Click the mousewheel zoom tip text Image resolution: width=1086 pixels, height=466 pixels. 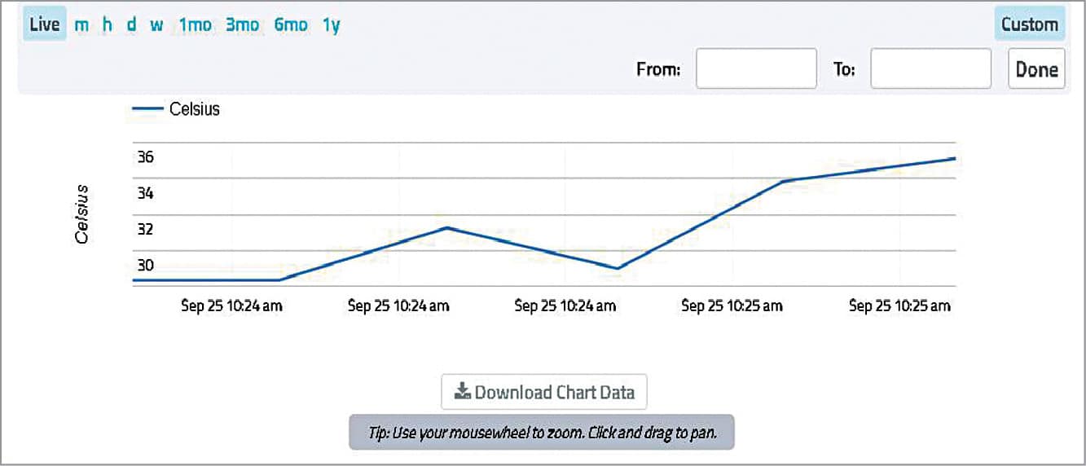pyautogui.click(x=542, y=433)
